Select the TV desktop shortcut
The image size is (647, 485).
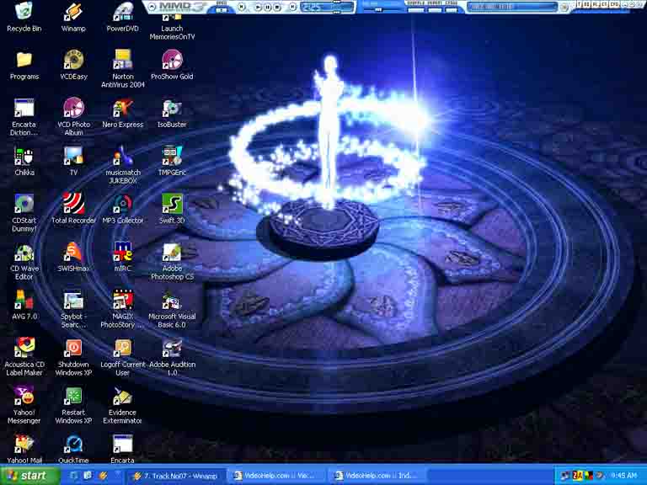[73, 162]
